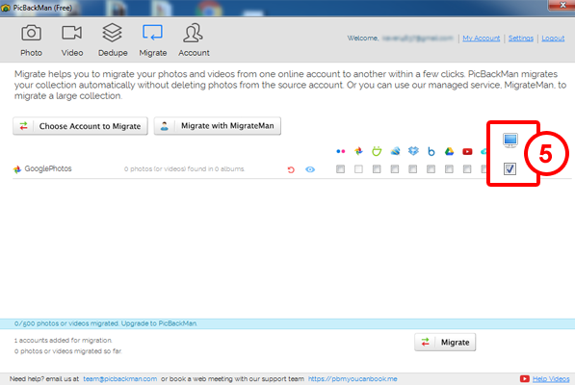
Task: Click the Google Photos pinwheel destination icon
Action: 358,151
